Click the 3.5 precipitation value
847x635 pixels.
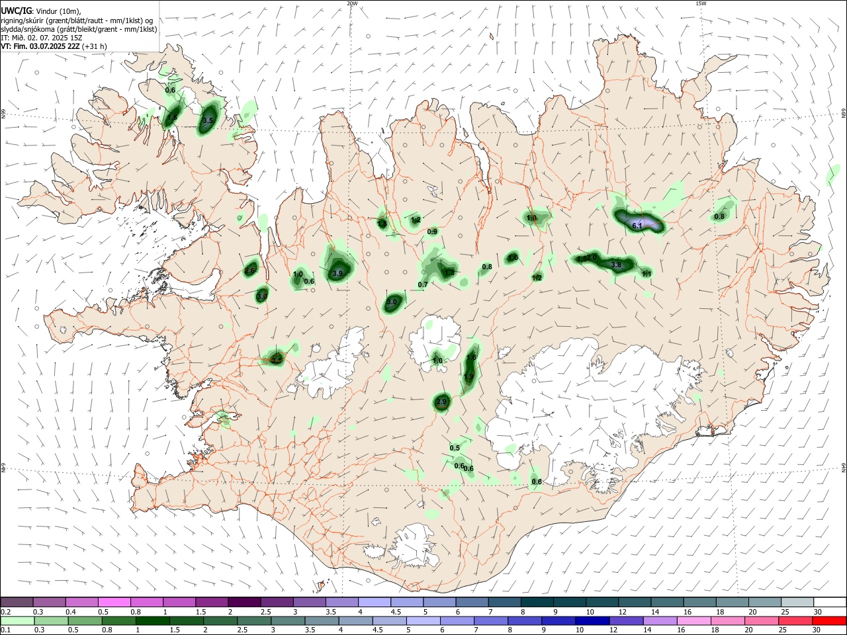pos(208,120)
